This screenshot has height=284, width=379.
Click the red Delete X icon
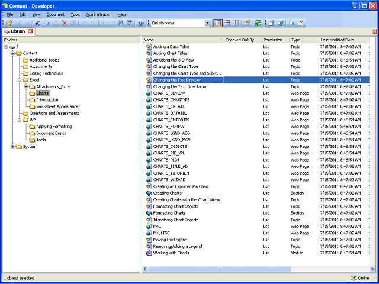tap(65, 23)
